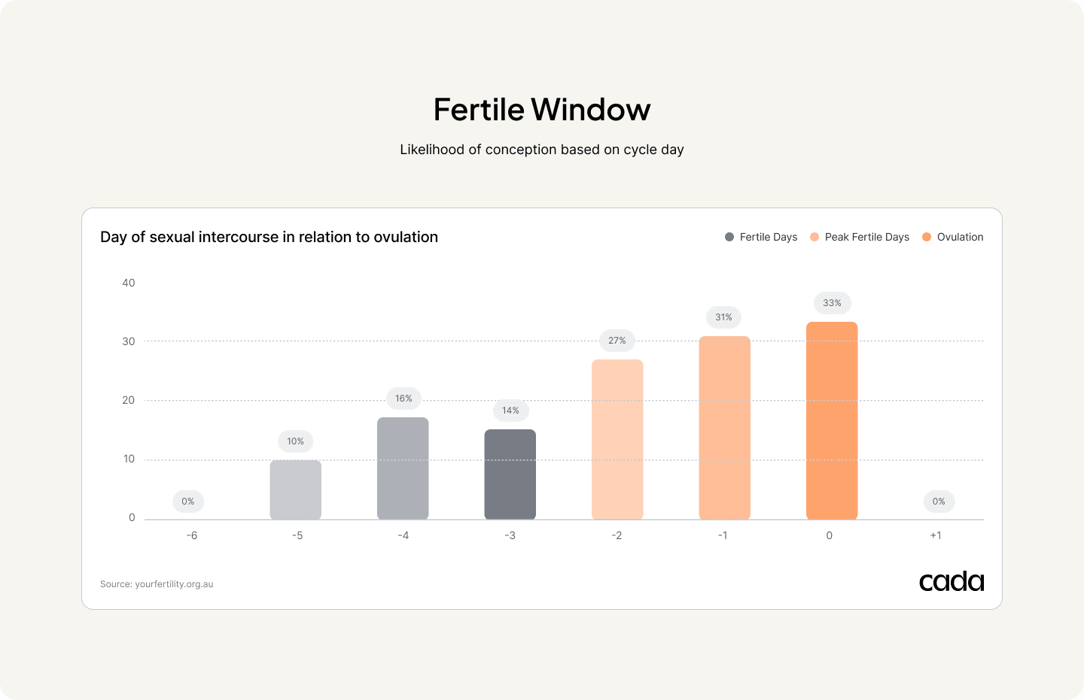Click the 0% label above day +1
This screenshot has width=1084, height=700.
939,502
